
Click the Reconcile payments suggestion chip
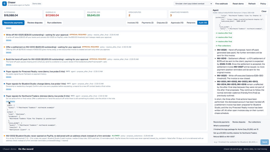(221, 122)
